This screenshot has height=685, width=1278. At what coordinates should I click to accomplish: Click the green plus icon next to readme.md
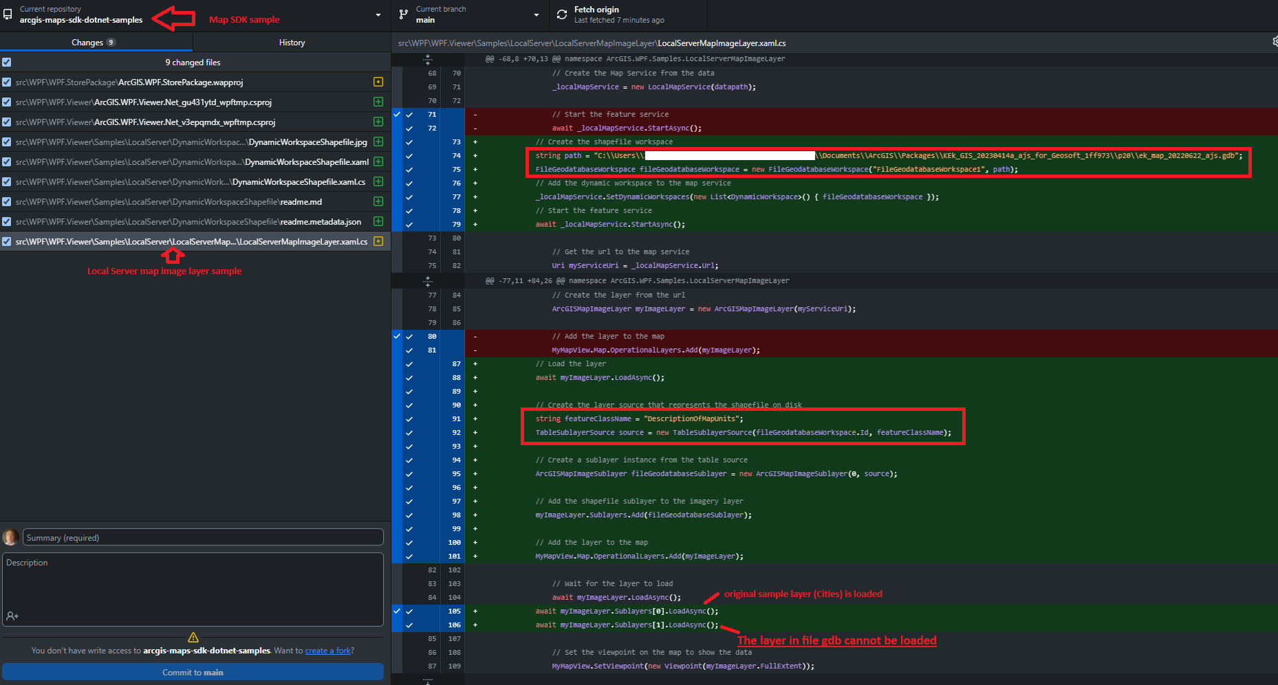378,201
